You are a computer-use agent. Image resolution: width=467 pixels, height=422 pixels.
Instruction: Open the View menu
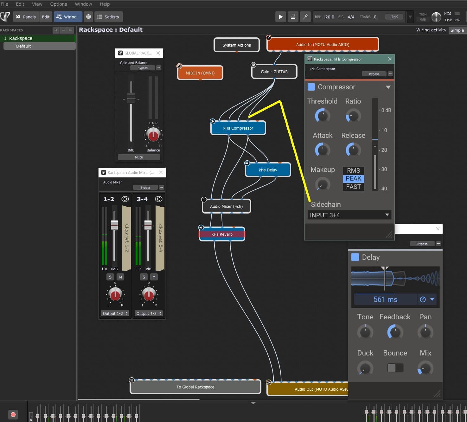click(37, 4)
